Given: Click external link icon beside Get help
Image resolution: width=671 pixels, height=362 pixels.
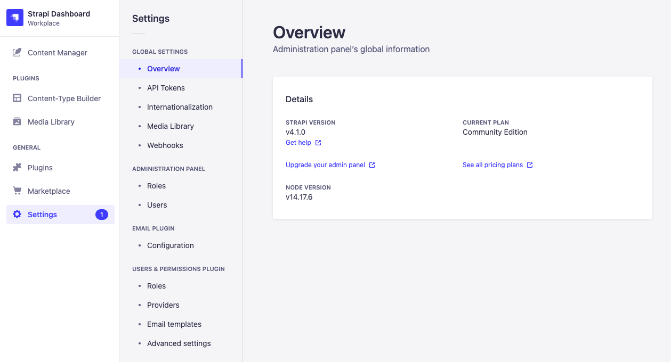Looking at the screenshot, I should point(318,143).
